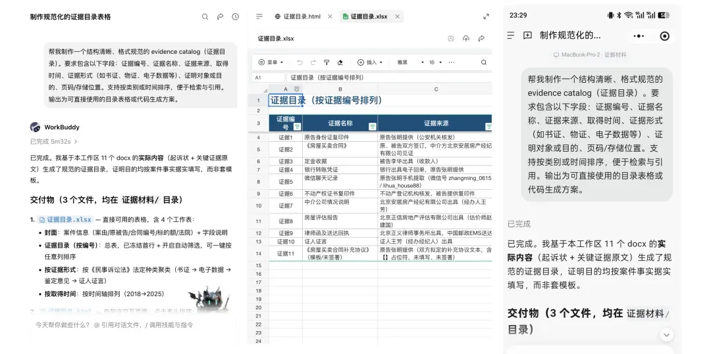
Task: Share the 证据目录.xlsx spreadsheet
Action: (481, 39)
